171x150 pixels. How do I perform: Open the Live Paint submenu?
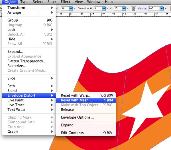(x=29, y=100)
